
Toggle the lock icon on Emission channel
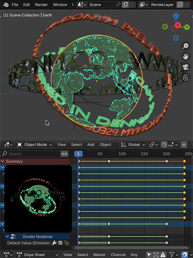click(66, 243)
